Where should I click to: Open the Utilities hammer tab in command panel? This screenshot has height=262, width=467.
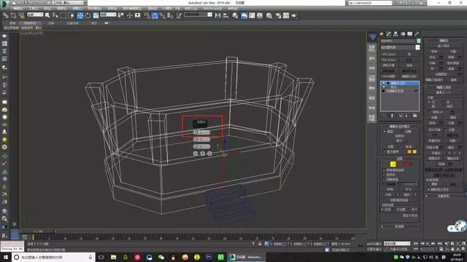(x=417, y=34)
